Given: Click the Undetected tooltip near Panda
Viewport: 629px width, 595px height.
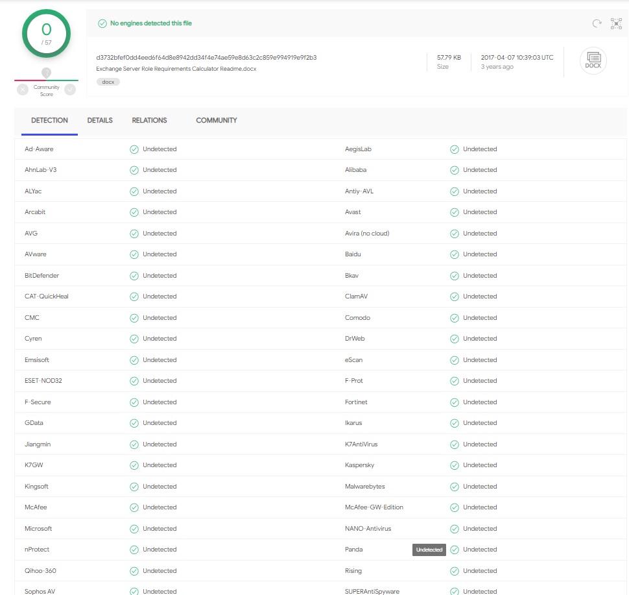Looking at the screenshot, I should coord(429,550).
